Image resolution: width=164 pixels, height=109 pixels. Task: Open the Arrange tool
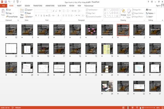click(124, 13)
